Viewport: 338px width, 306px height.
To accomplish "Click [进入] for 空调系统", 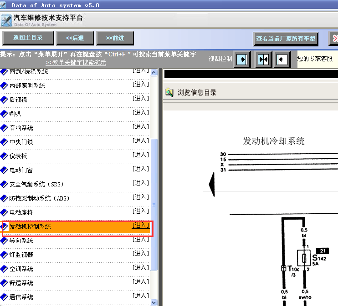I will point(141,267).
